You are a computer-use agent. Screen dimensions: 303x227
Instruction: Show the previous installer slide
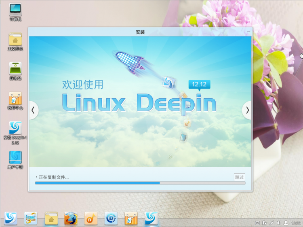coord(33,110)
